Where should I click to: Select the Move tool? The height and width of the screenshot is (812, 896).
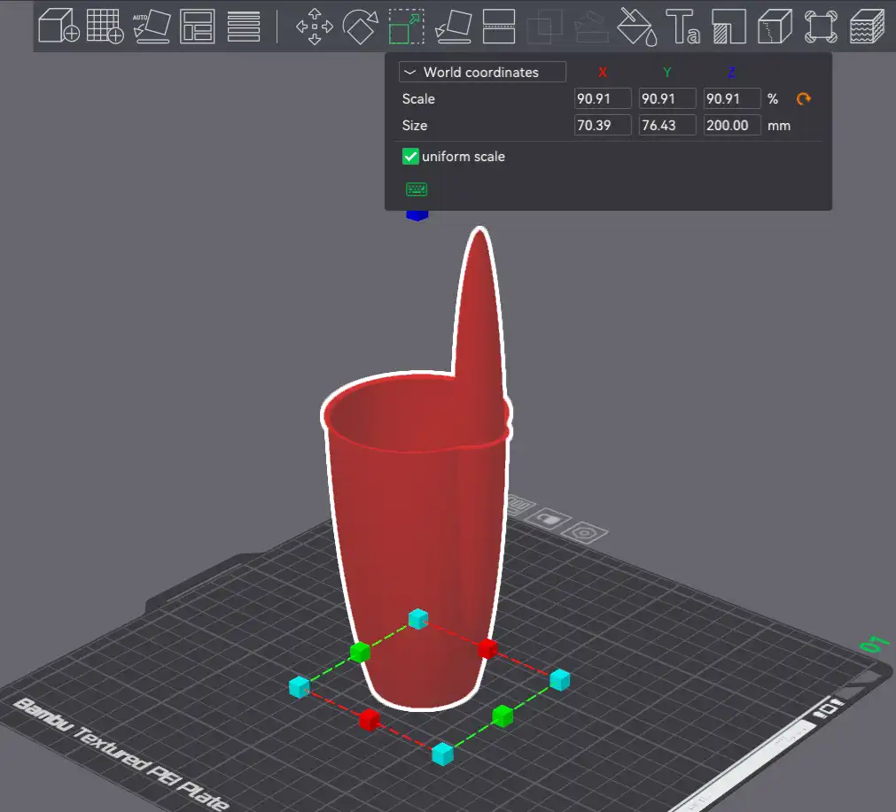coord(314,26)
